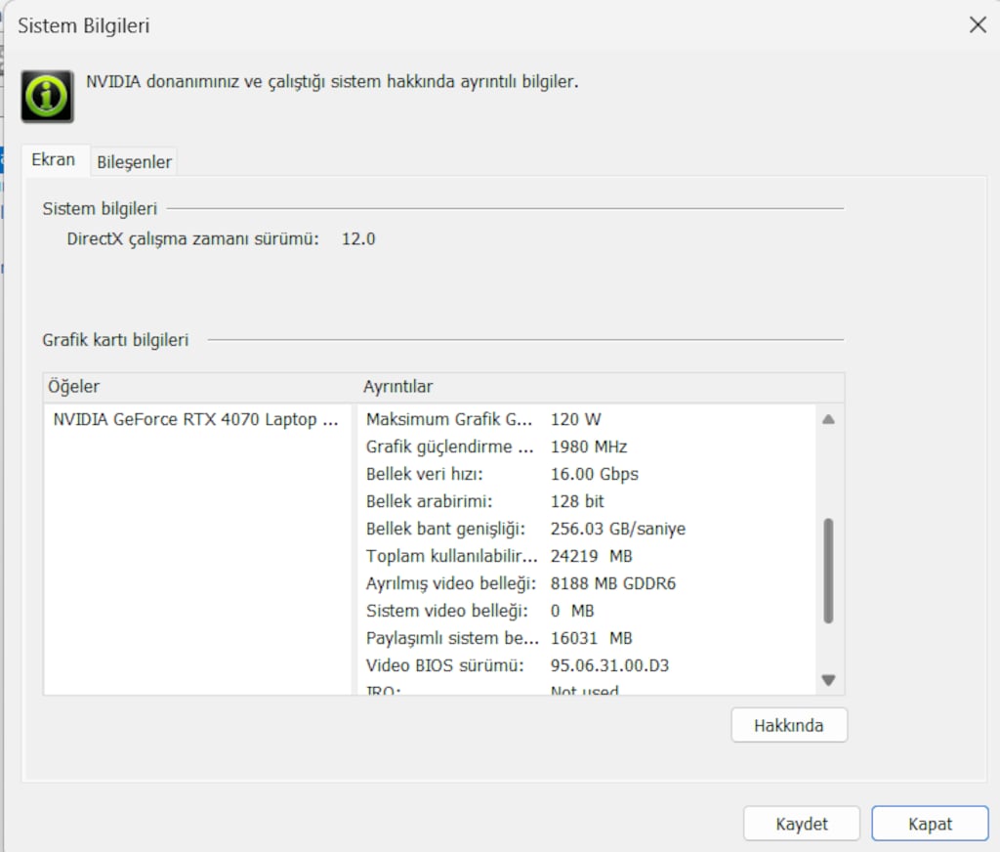Click the Ayrıntılar column header
The image size is (1000, 852).
point(398,386)
